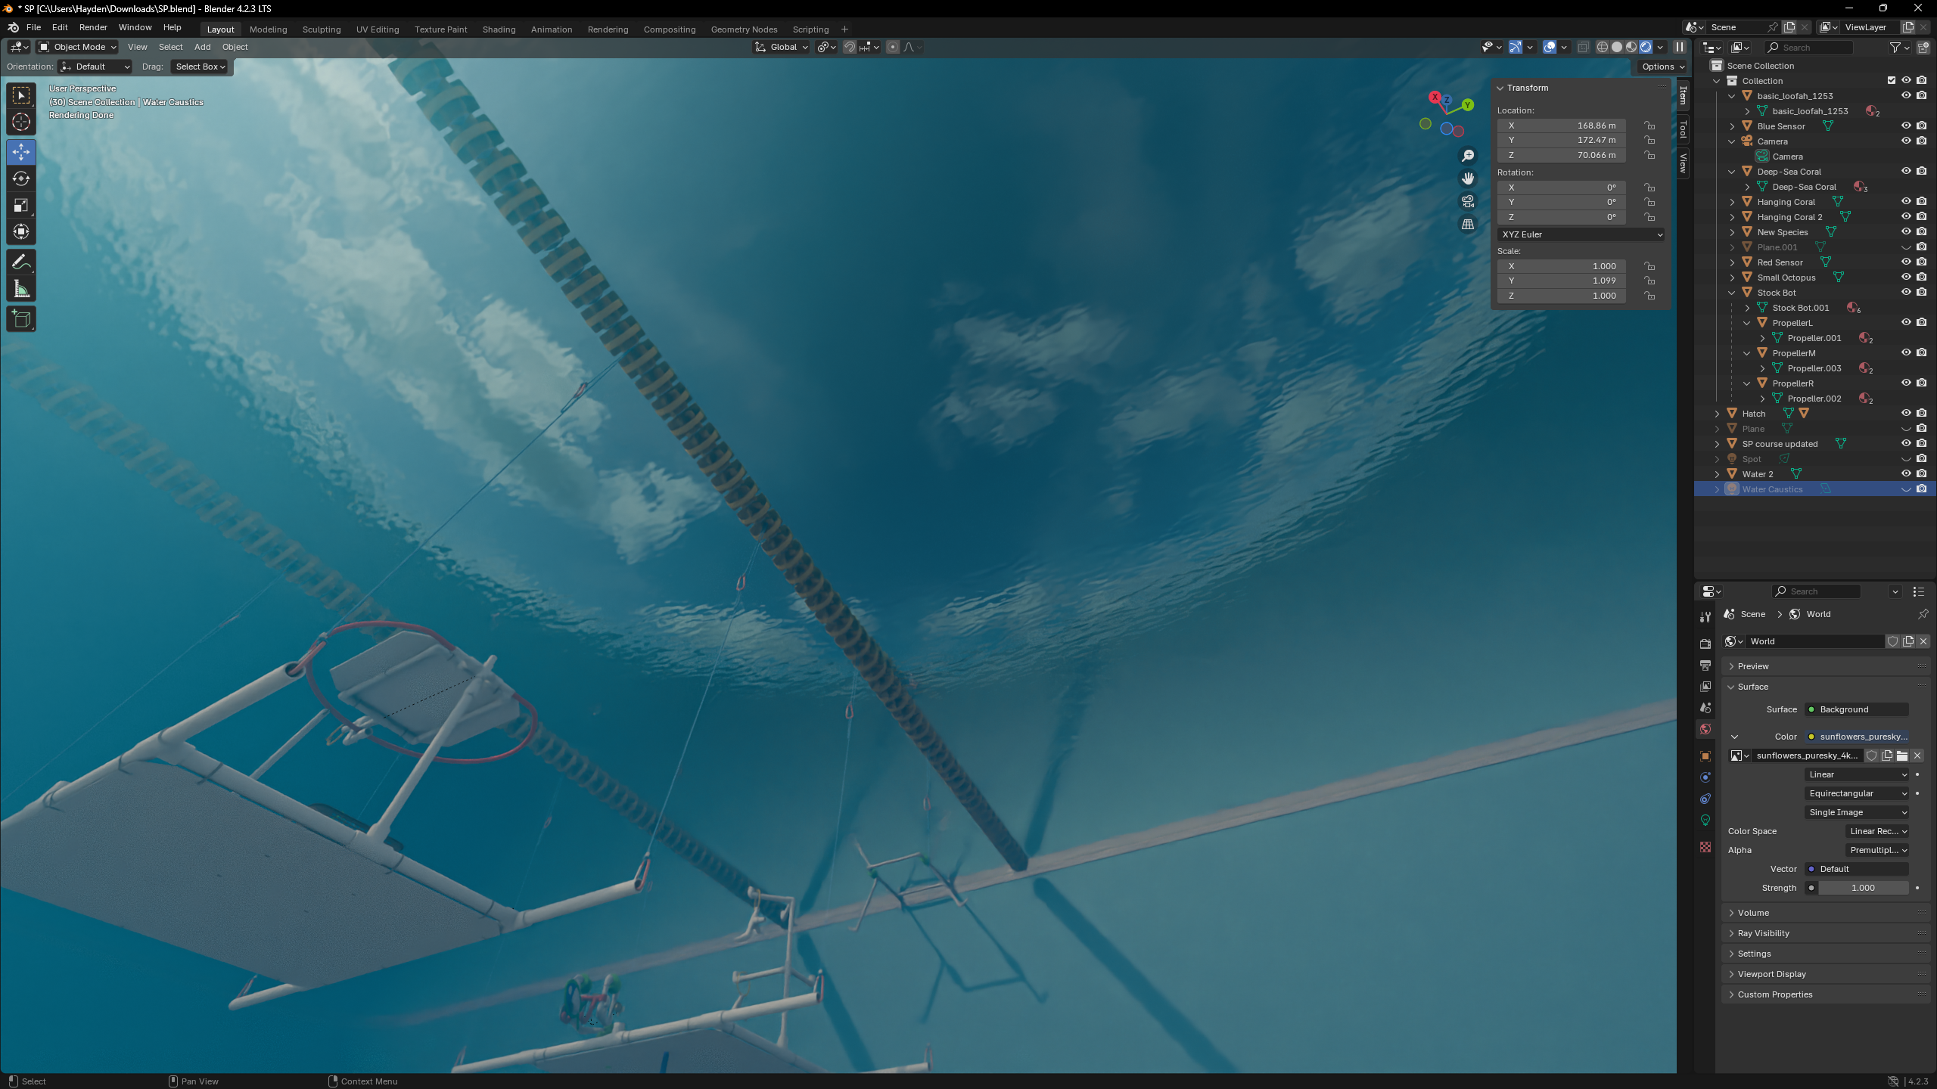
Task: Open the Output properties tab icon
Action: 1705,665
